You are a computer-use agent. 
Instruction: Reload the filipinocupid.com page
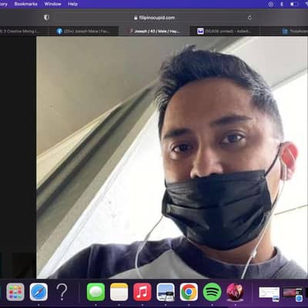249,18
